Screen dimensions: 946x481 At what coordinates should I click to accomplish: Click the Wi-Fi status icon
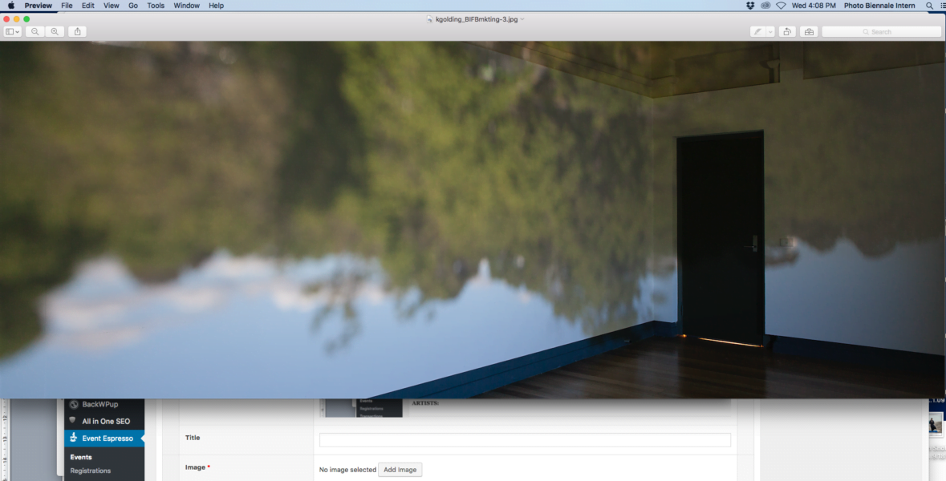click(781, 6)
